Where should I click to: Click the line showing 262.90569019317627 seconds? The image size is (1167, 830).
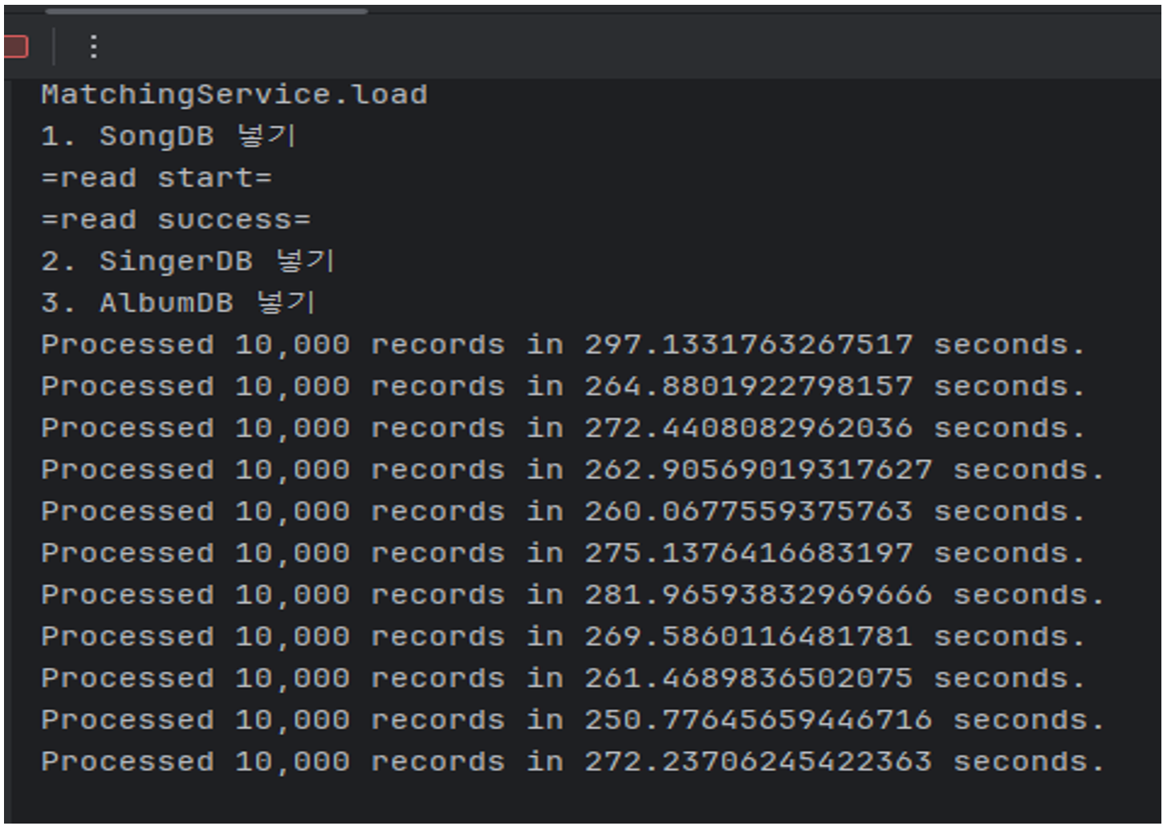[x=572, y=470]
